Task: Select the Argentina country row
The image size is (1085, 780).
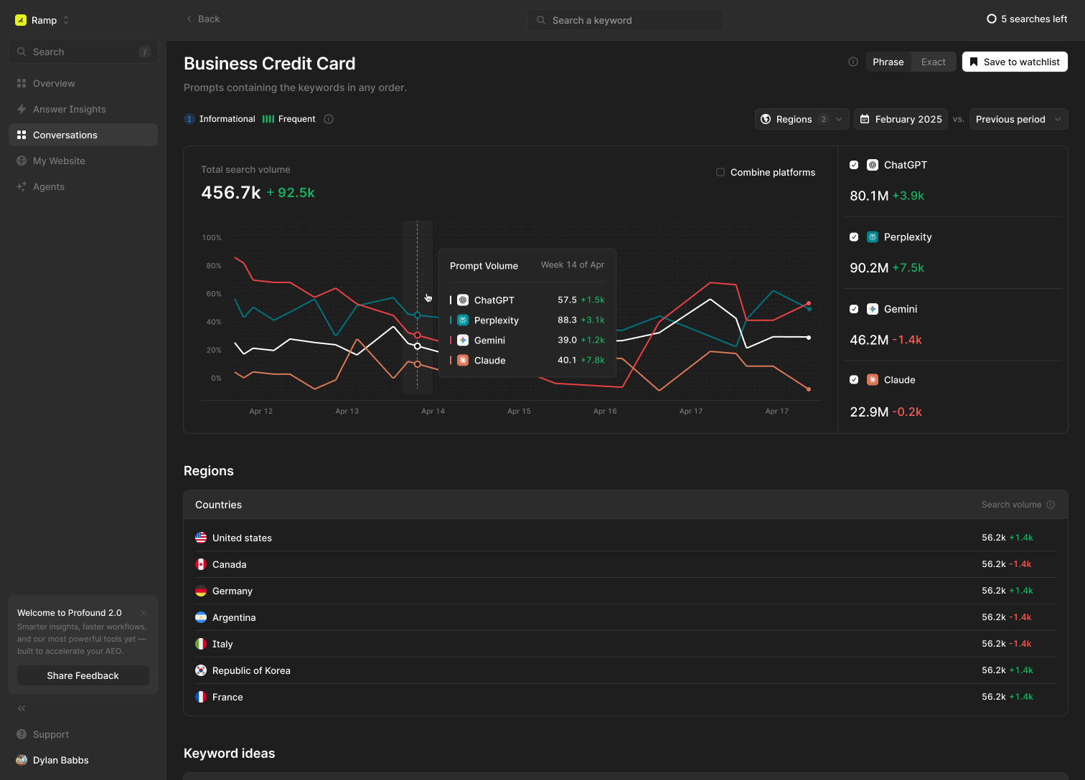Action: pyautogui.click(x=626, y=617)
